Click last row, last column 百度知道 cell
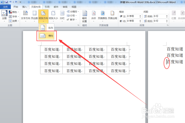This screenshot has height=123, width=185. click(x=118, y=71)
